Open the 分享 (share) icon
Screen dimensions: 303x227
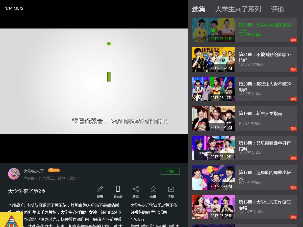click(x=135, y=189)
